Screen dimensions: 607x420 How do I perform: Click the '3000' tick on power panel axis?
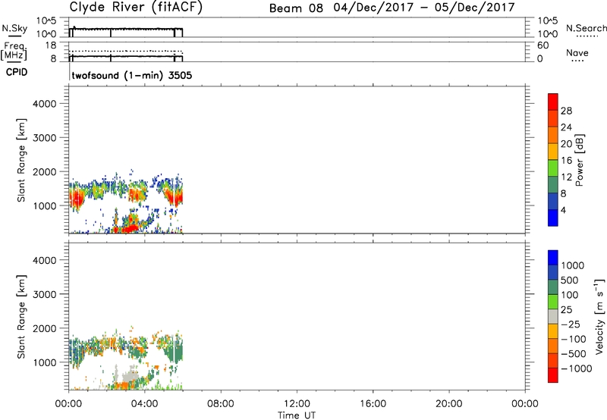45,138
